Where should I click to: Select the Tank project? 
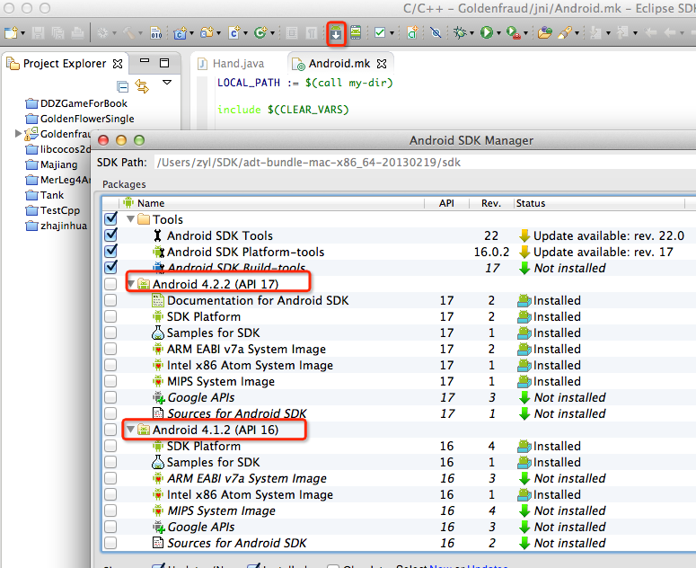[45, 195]
